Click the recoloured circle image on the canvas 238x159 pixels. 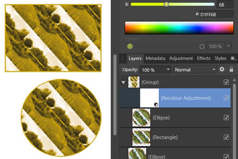click(61, 118)
